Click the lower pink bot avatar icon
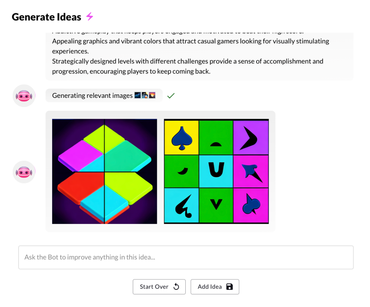 point(24,172)
